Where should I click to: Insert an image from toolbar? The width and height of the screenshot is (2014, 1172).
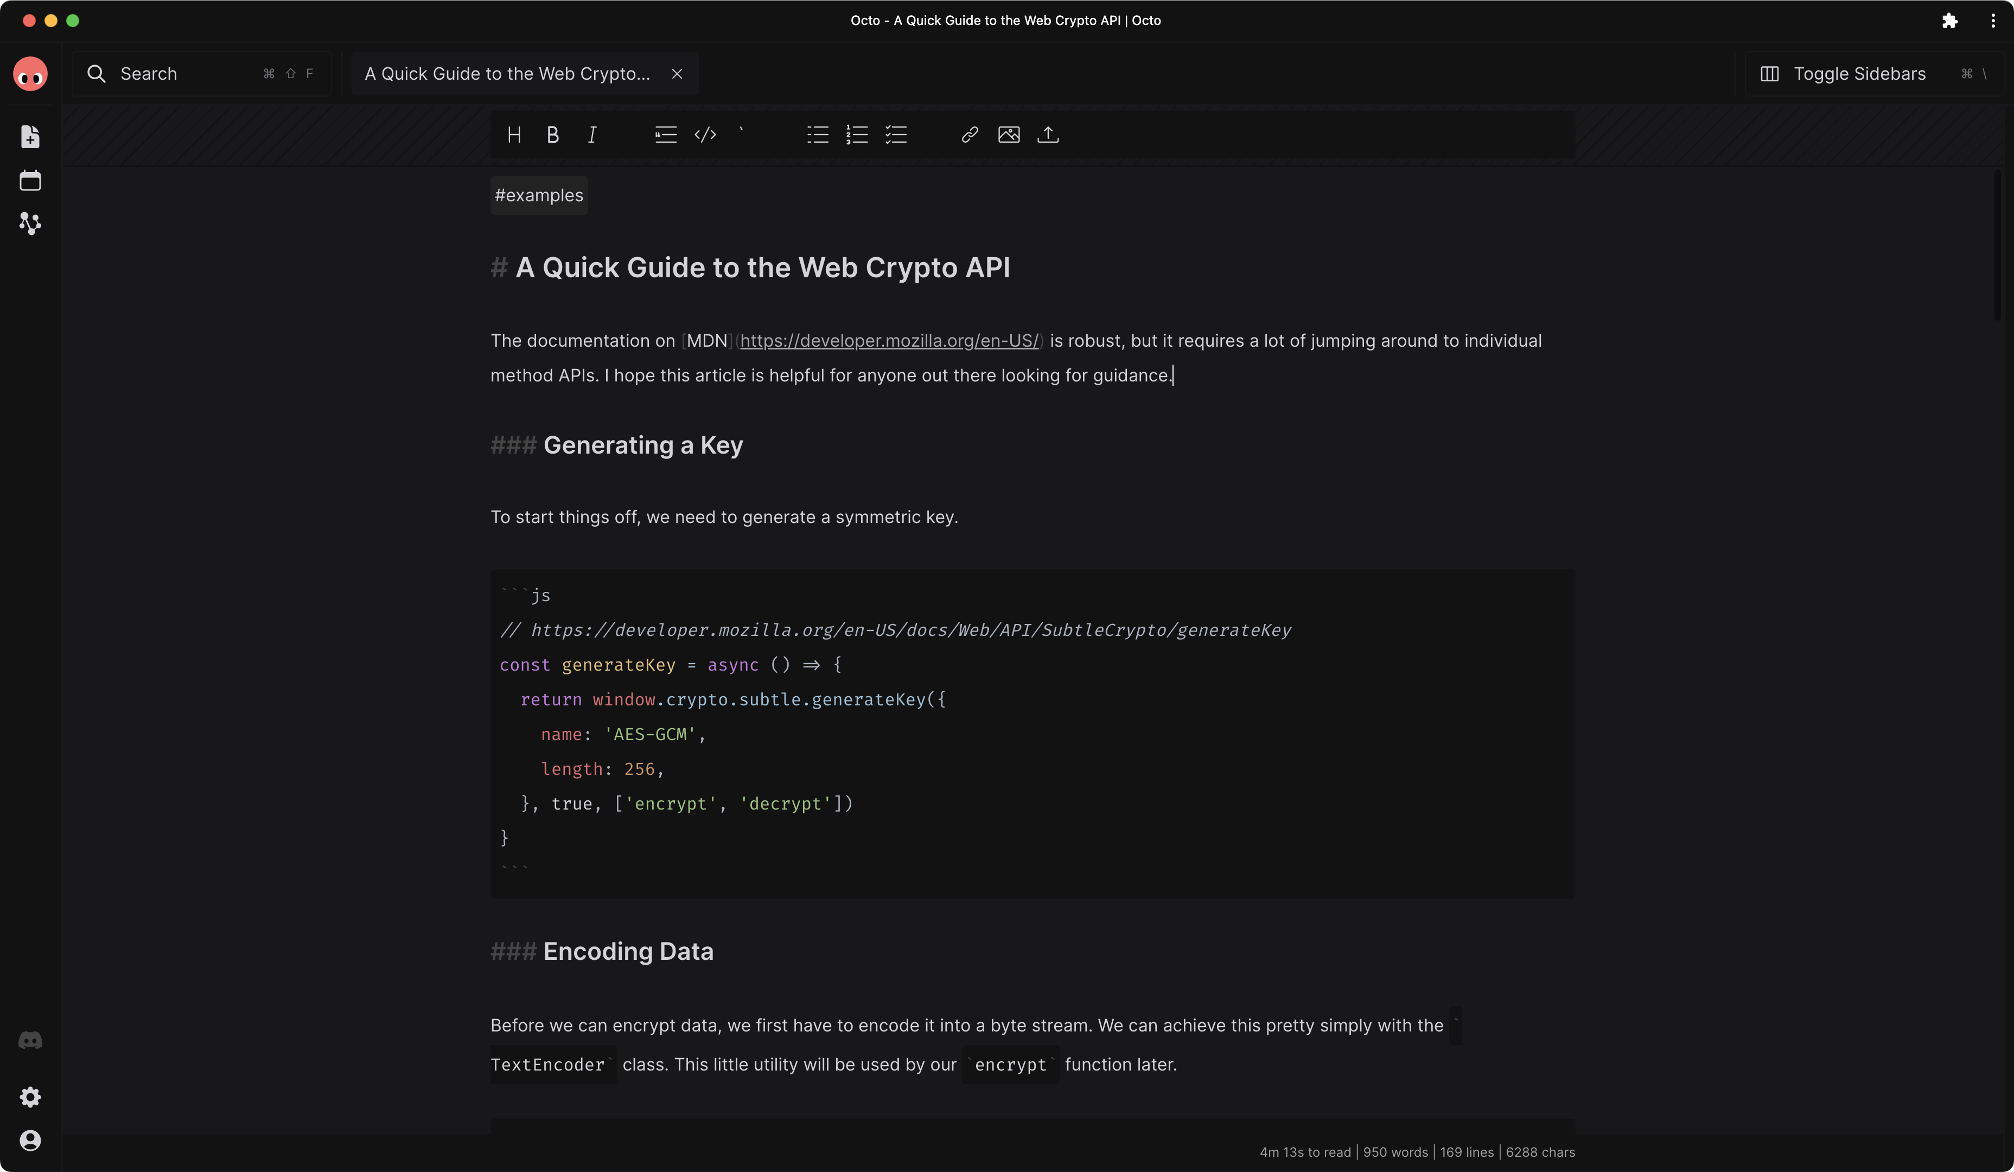pos(1009,135)
